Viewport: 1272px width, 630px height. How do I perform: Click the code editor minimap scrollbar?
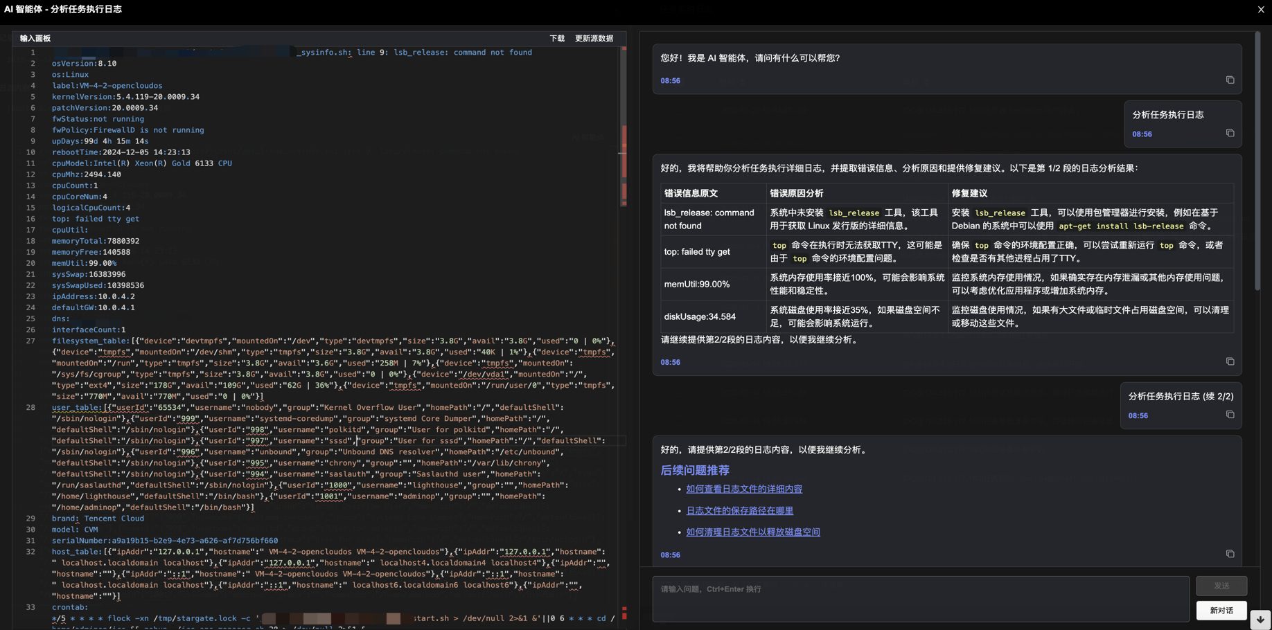coord(624,127)
